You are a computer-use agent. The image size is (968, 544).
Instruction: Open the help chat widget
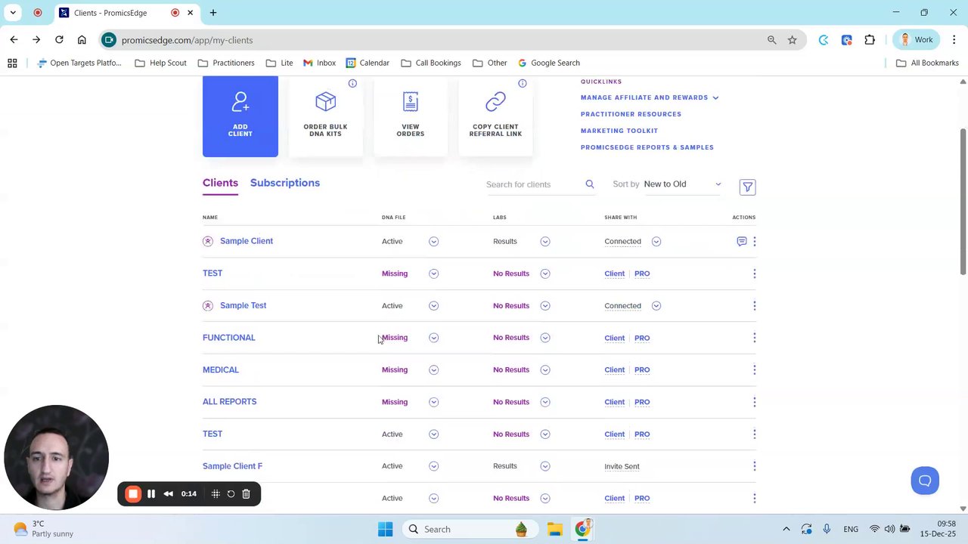(x=925, y=481)
